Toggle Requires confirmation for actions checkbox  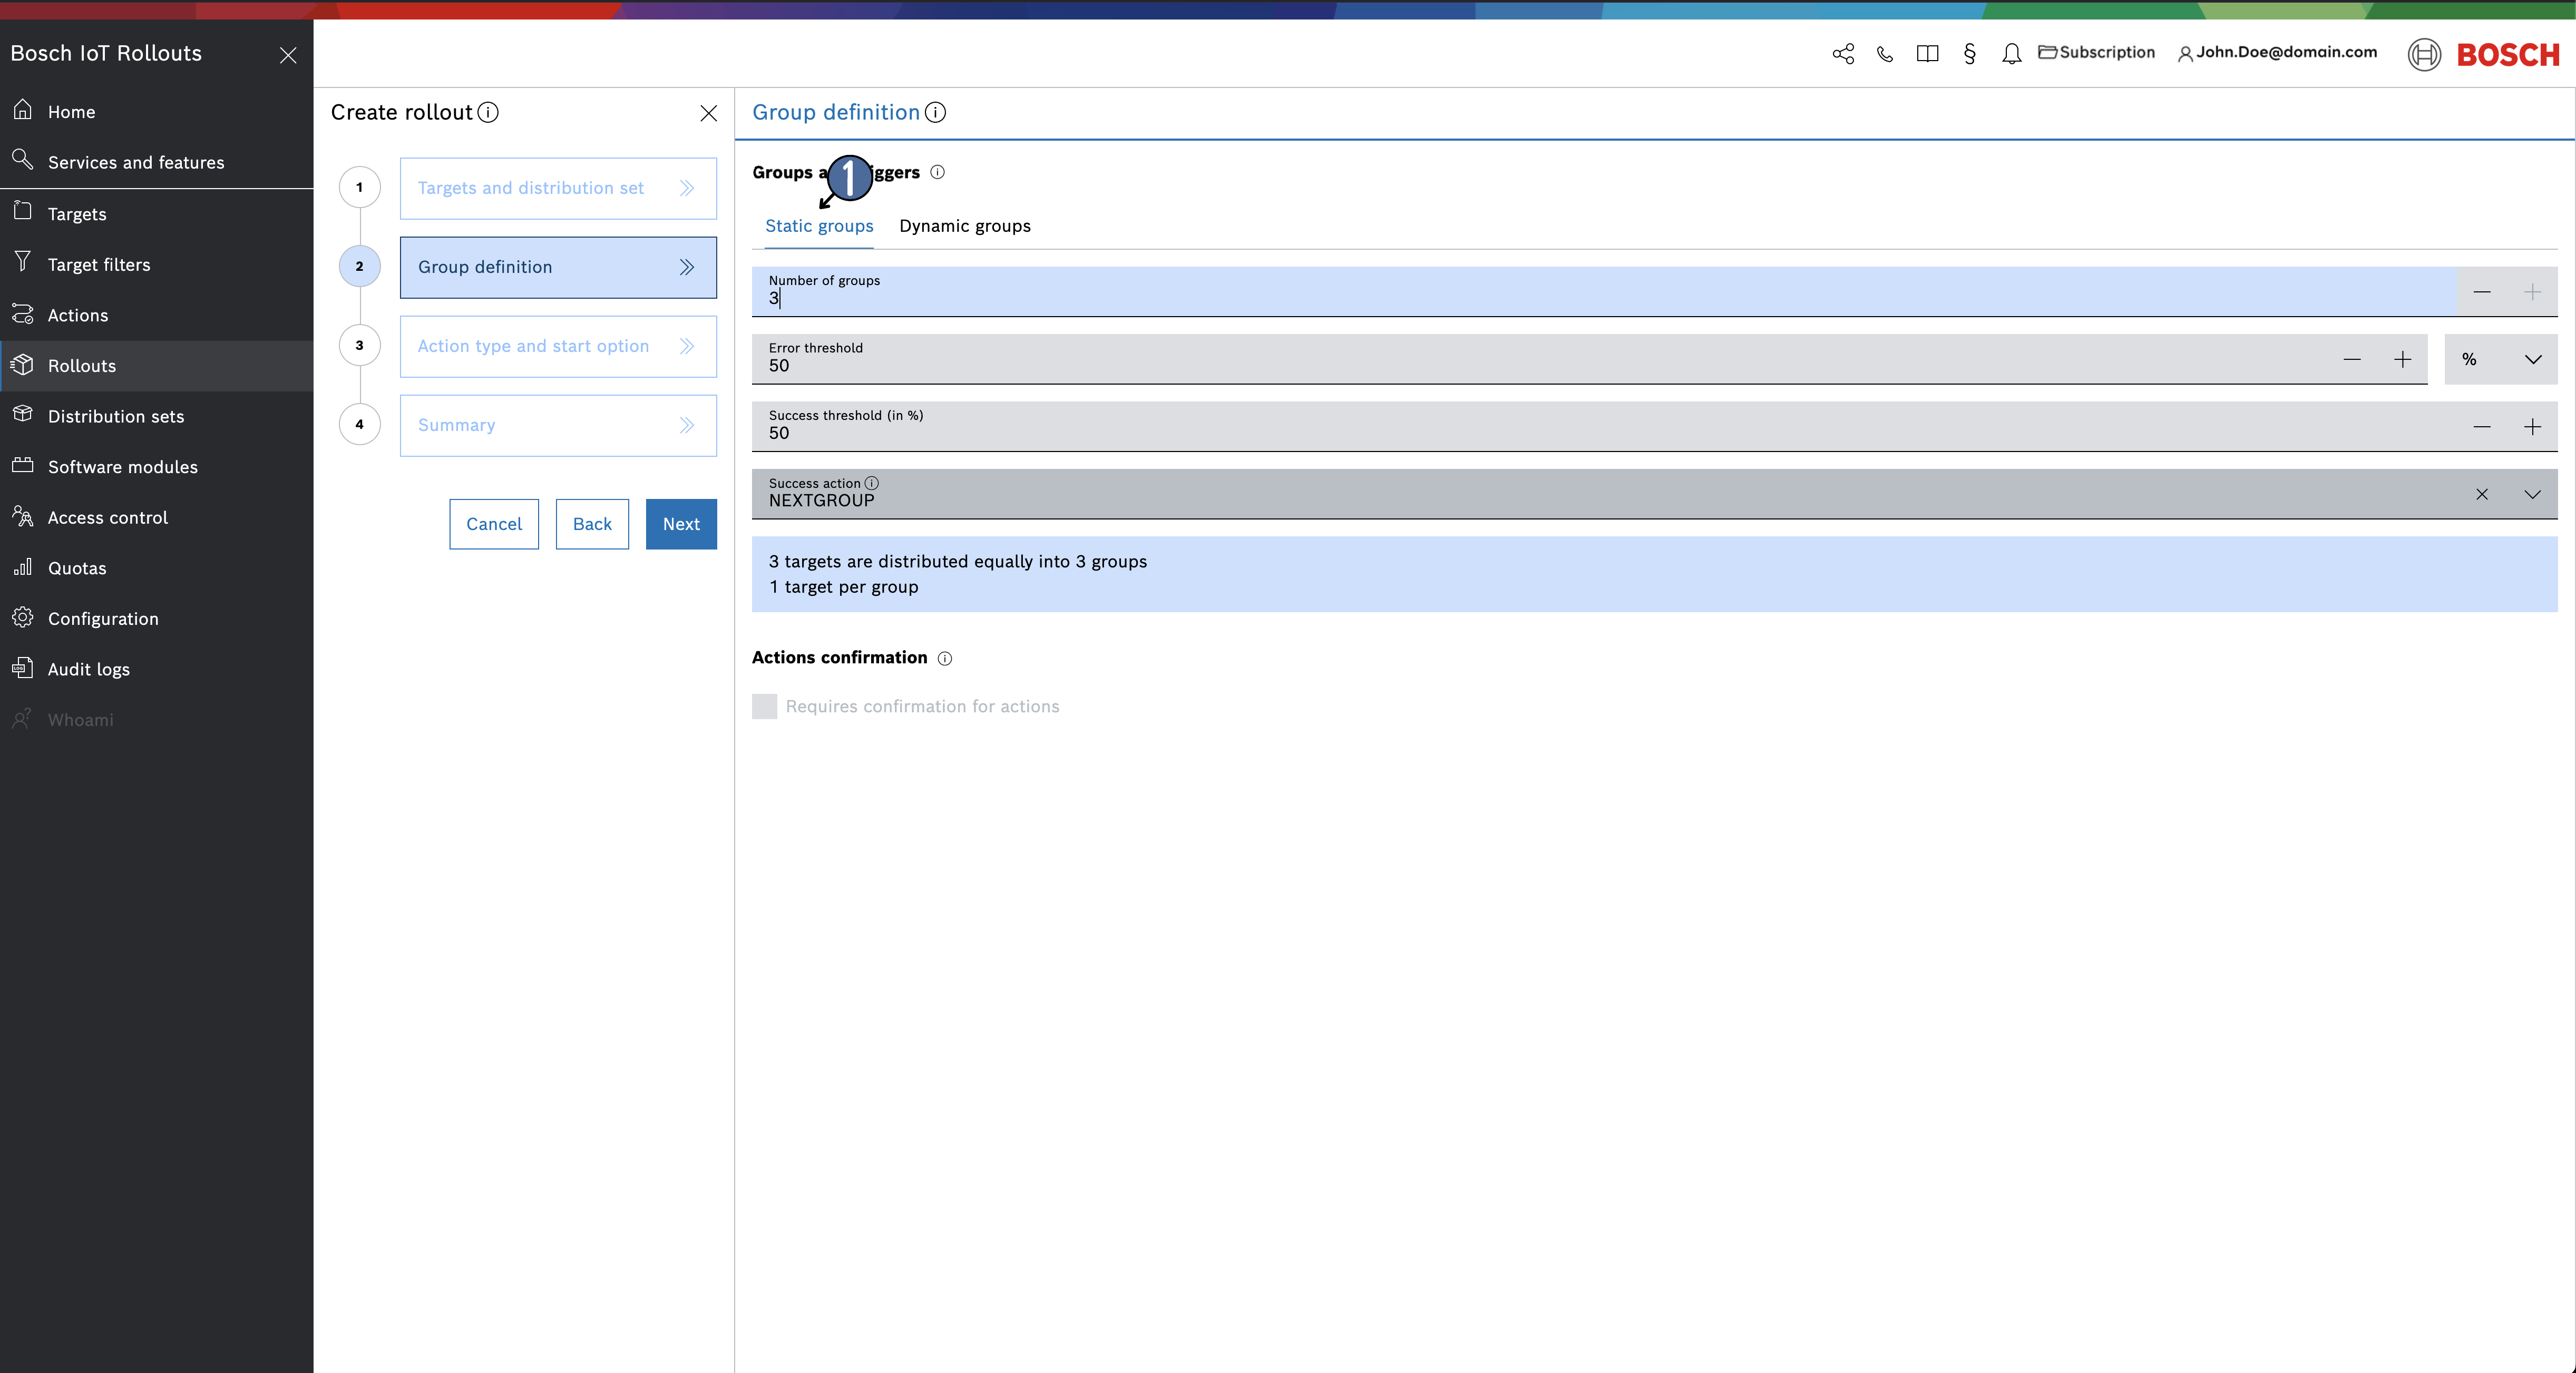pyautogui.click(x=764, y=706)
